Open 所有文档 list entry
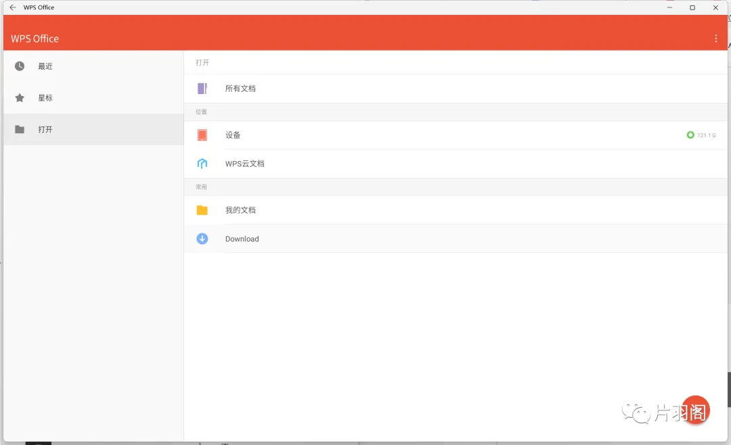The image size is (731, 445). pyautogui.click(x=456, y=89)
